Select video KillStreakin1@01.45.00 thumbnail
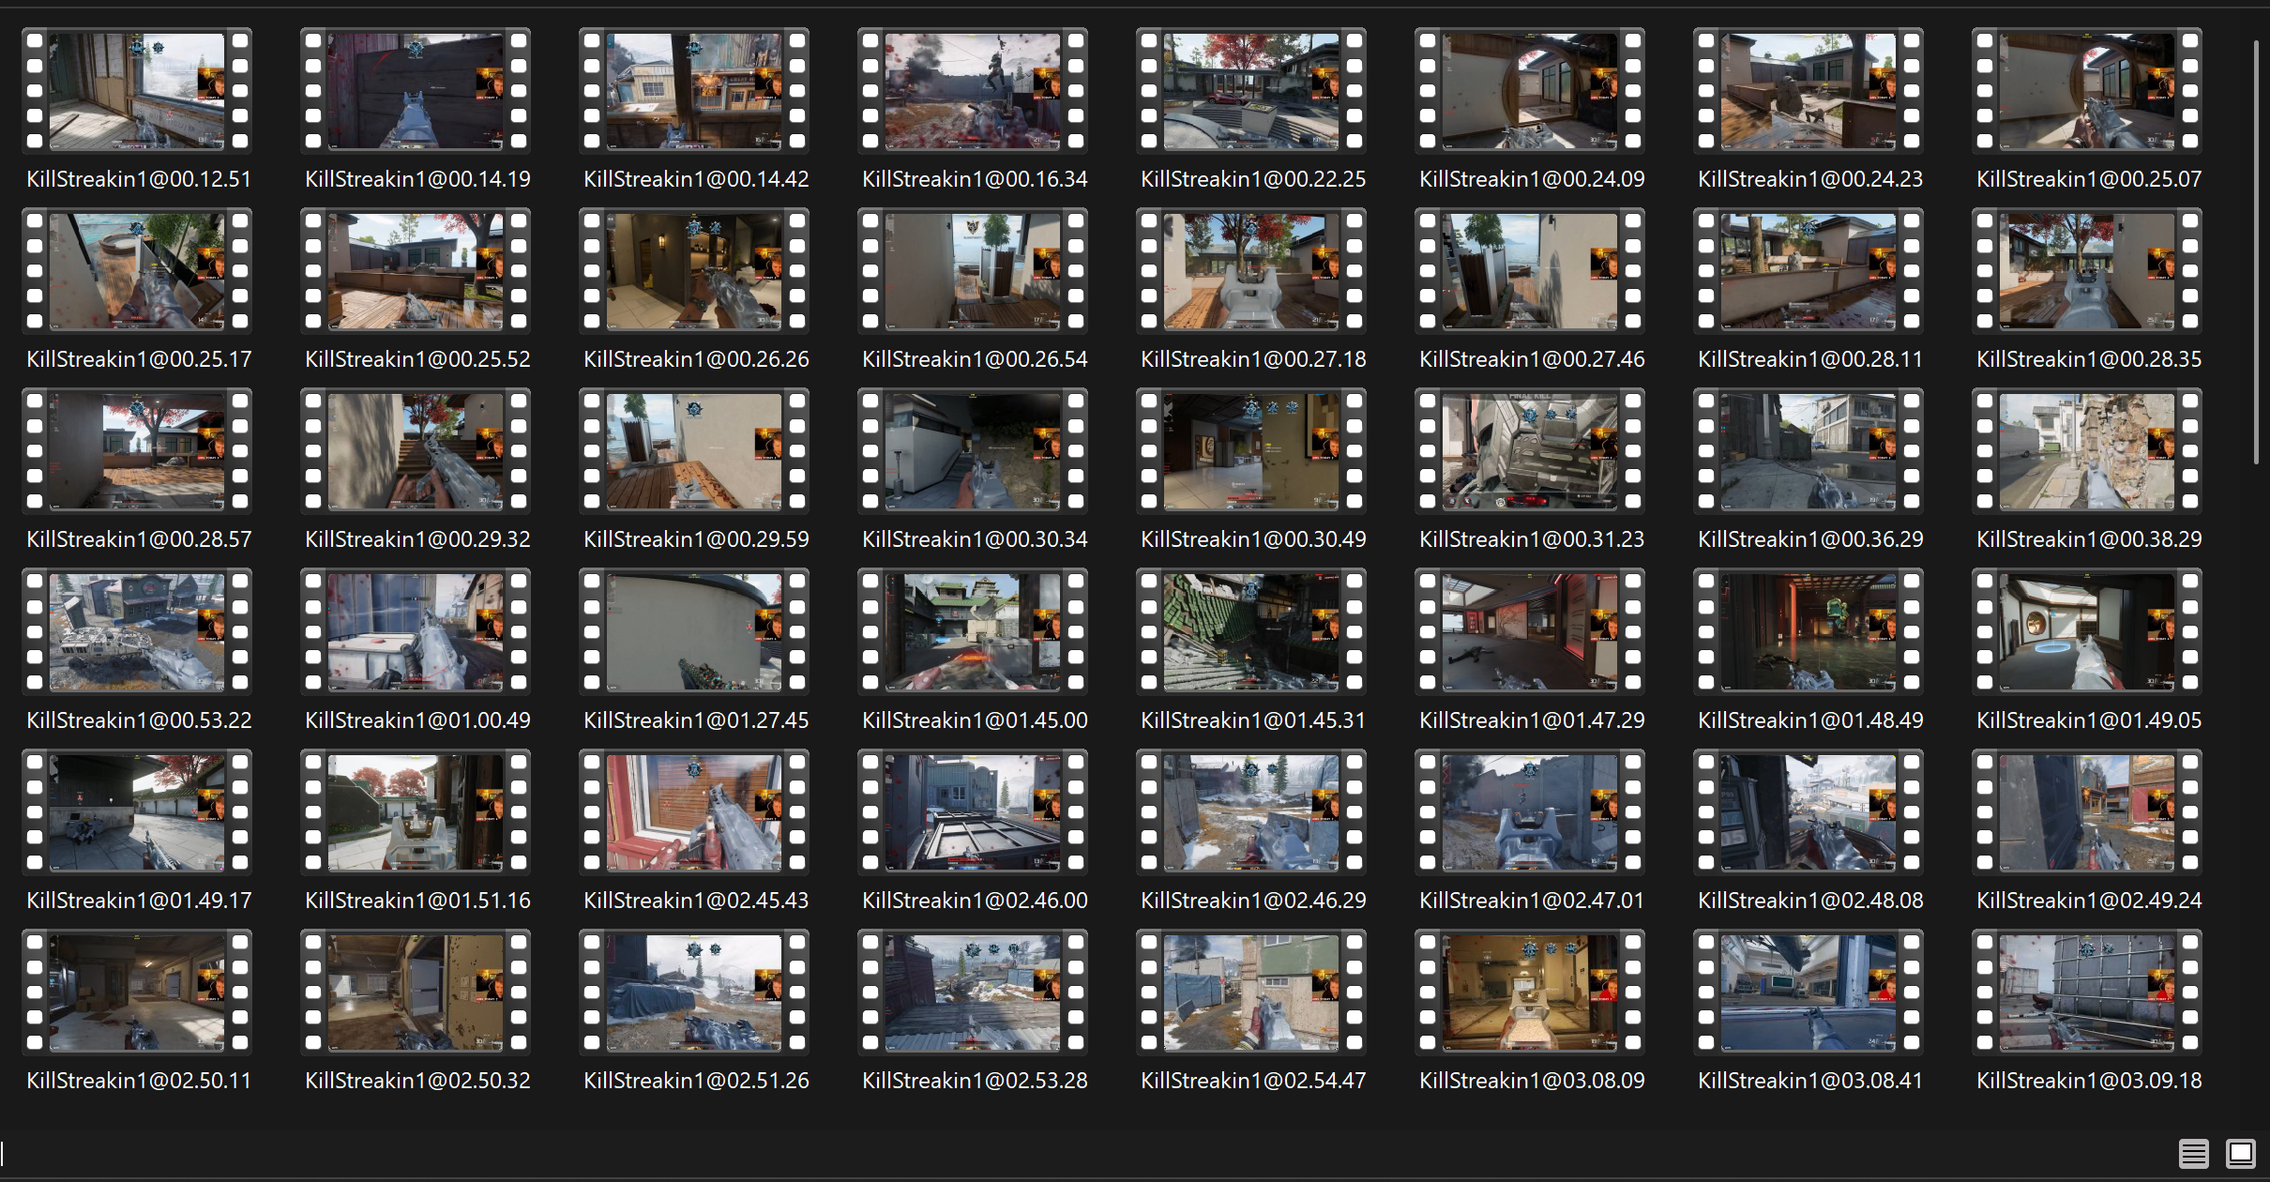 (x=973, y=632)
